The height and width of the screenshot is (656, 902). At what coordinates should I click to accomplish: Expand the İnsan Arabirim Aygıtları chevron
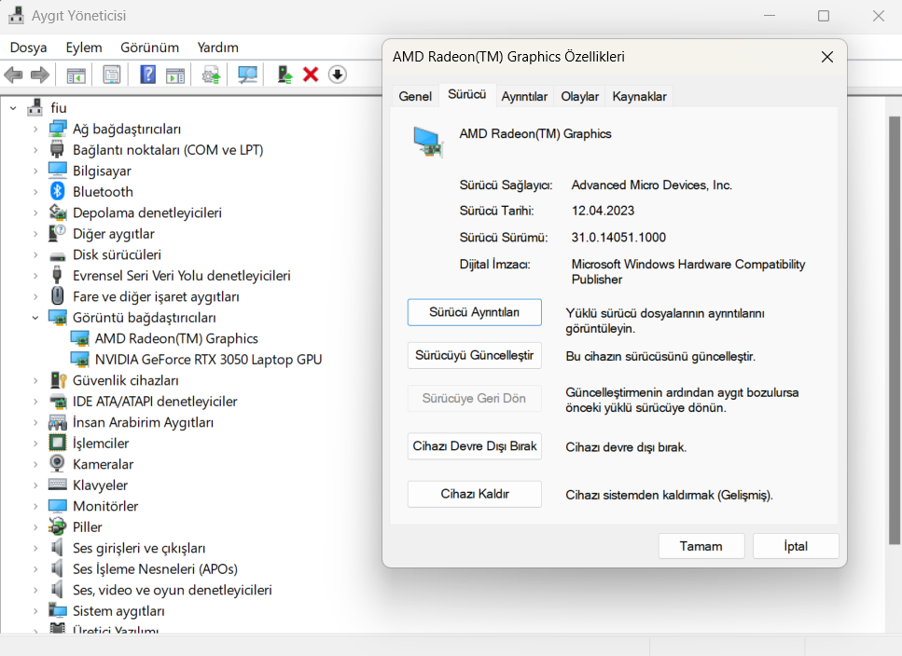point(35,423)
